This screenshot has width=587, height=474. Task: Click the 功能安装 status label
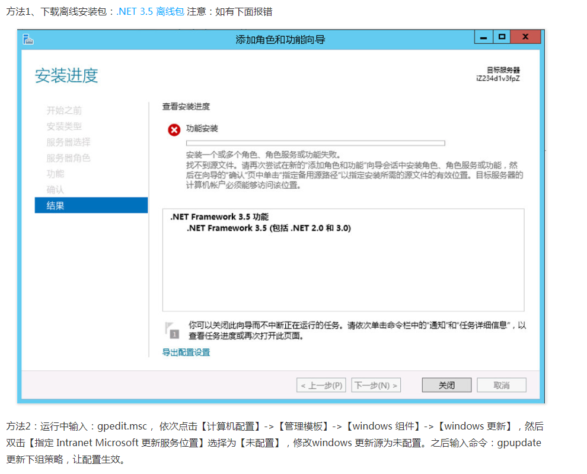pyautogui.click(x=202, y=129)
